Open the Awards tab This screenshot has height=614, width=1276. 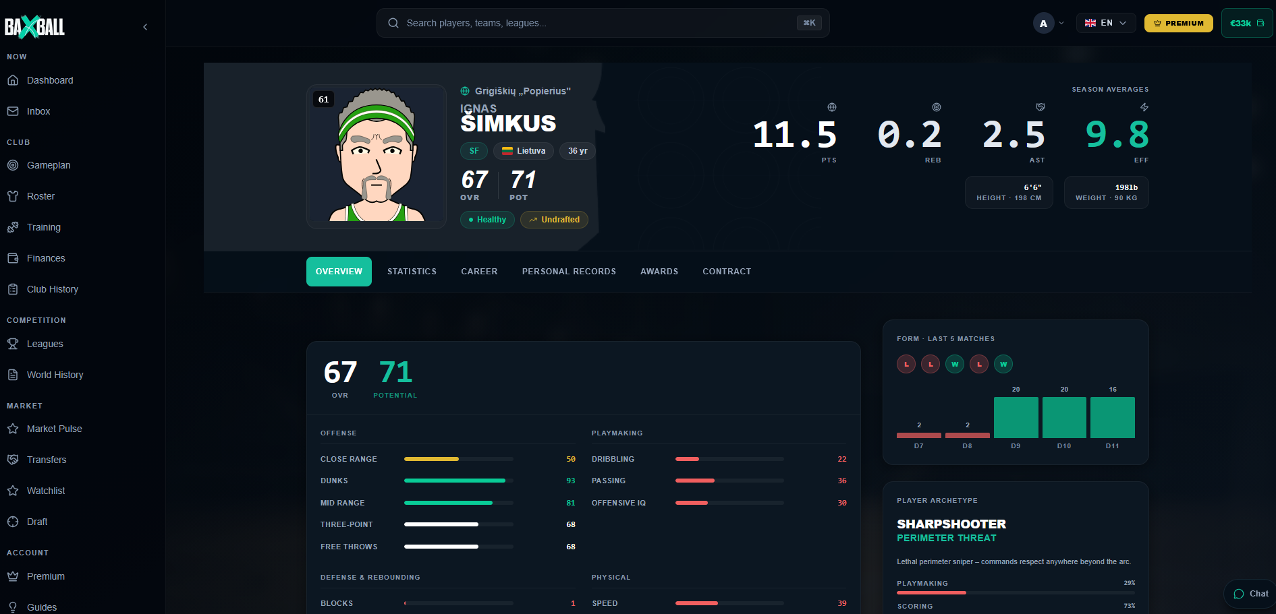[x=659, y=272]
